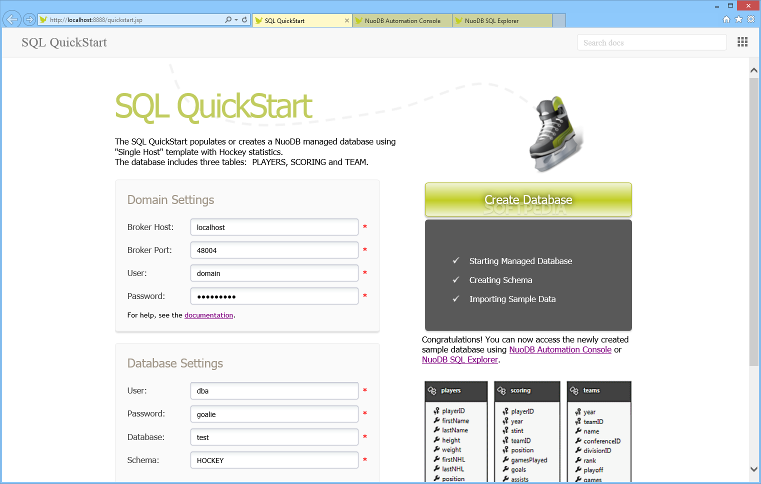
Task: Focus the Search docs field
Action: (651, 42)
